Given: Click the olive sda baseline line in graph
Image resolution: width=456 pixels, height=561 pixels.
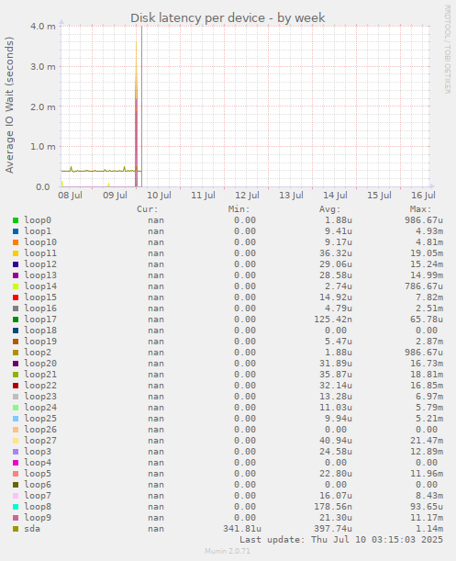Looking at the screenshot, I should (x=100, y=171).
